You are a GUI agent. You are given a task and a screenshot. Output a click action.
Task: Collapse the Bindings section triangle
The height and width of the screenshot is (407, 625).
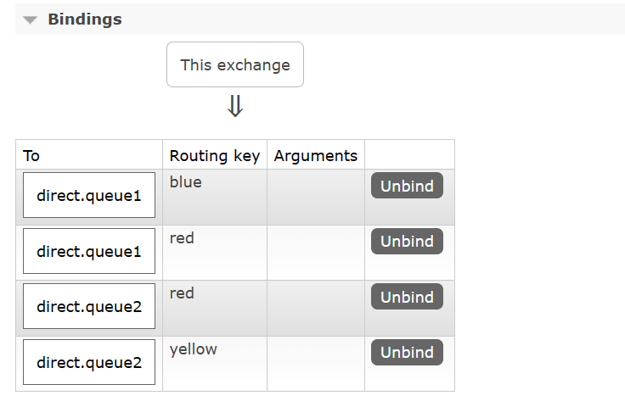pyautogui.click(x=31, y=20)
